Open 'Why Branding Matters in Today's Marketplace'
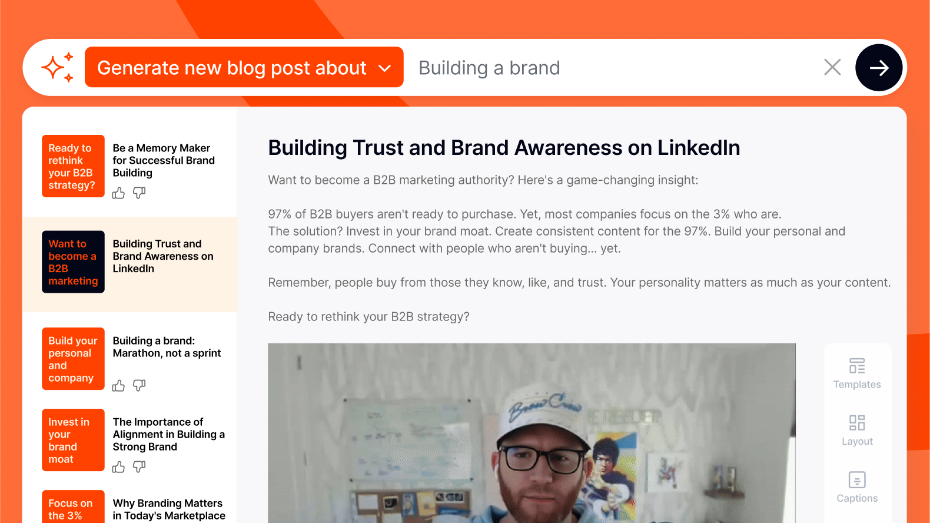This screenshot has width=930, height=523. [x=169, y=509]
